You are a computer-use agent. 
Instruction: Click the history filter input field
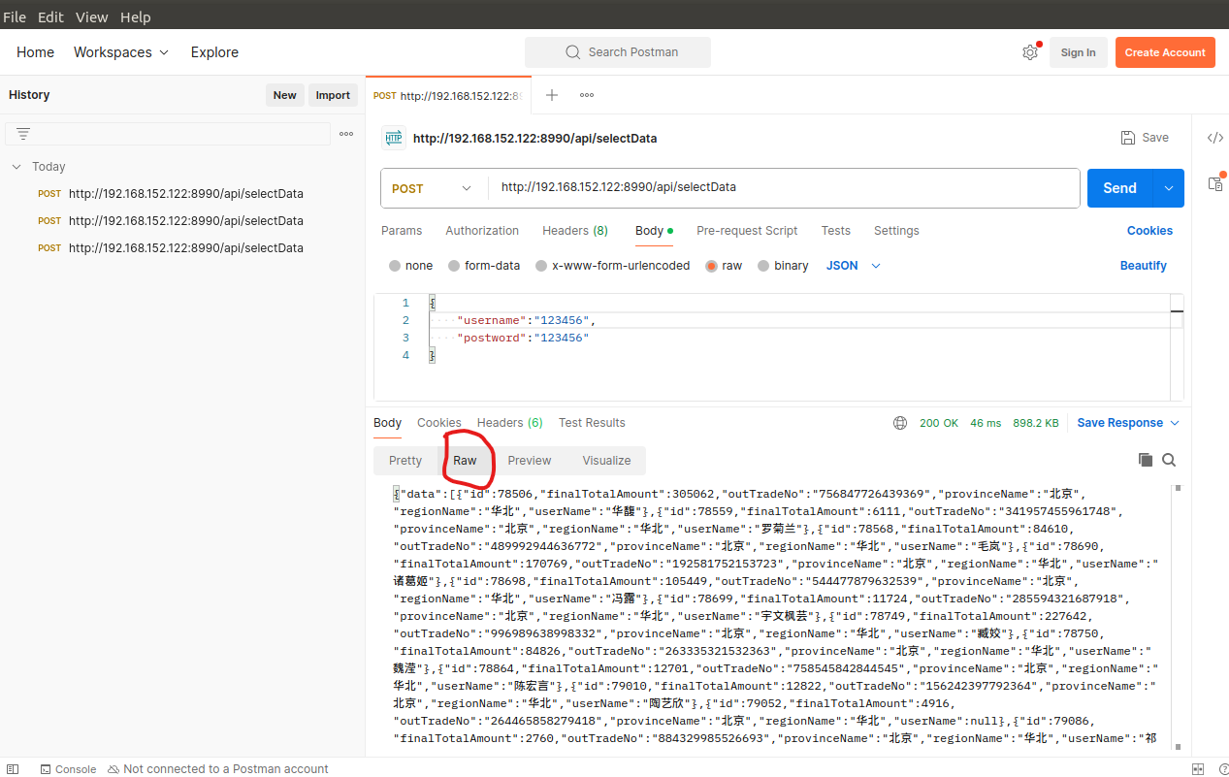coord(168,134)
